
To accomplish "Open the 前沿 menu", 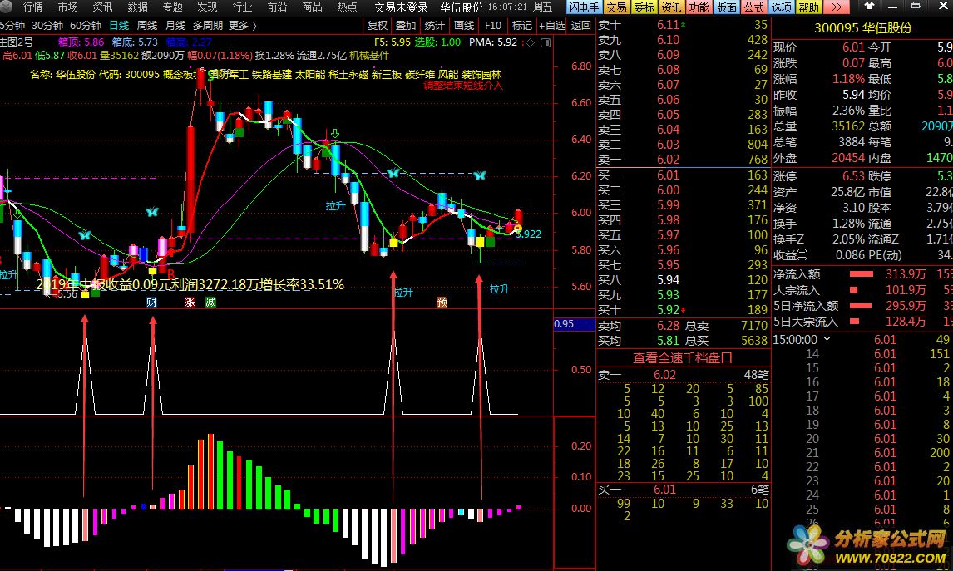I will tap(277, 7).
